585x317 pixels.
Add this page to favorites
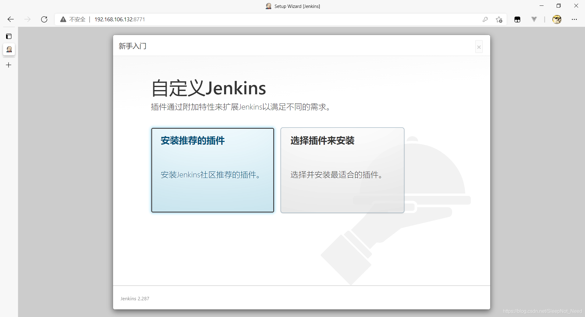(499, 19)
